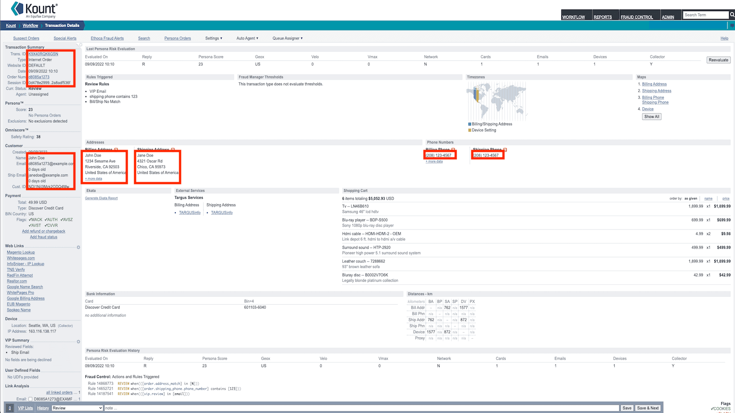Image resolution: width=735 pixels, height=413 pixels.
Task: Click the Save button
Action: click(x=627, y=408)
